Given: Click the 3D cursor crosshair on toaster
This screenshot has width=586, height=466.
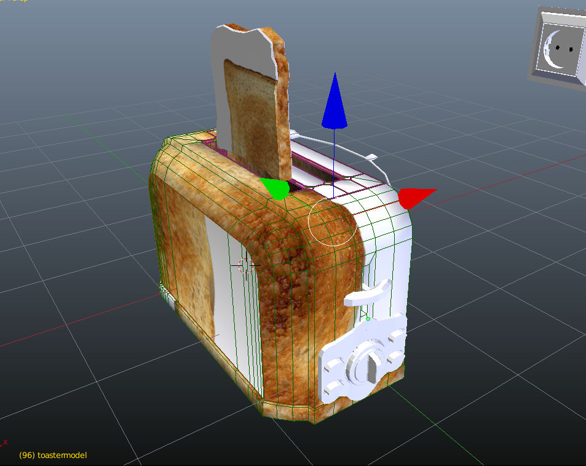Looking at the screenshot, I should (245, 265).
